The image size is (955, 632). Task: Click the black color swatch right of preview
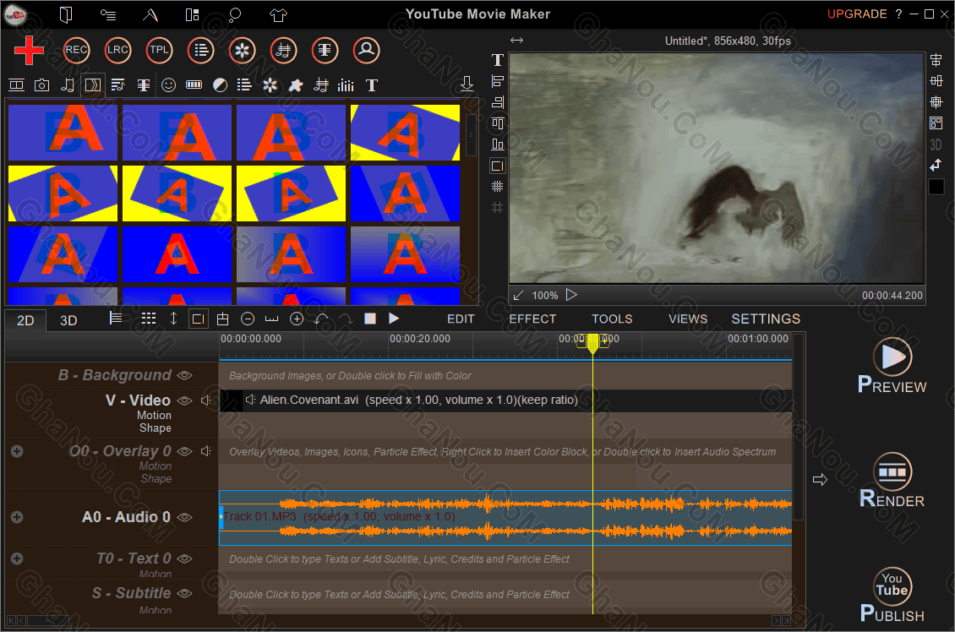tap(936, 187)
